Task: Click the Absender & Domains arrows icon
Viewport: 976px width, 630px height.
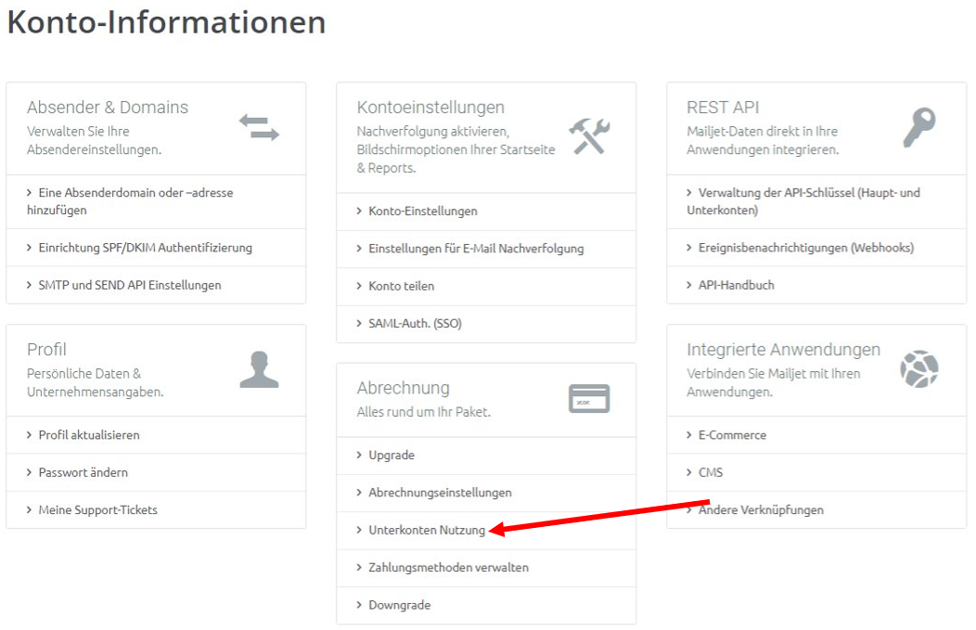Action: pos(260,127)
